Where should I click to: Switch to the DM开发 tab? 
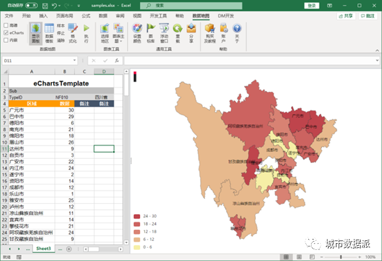(225, 16)
